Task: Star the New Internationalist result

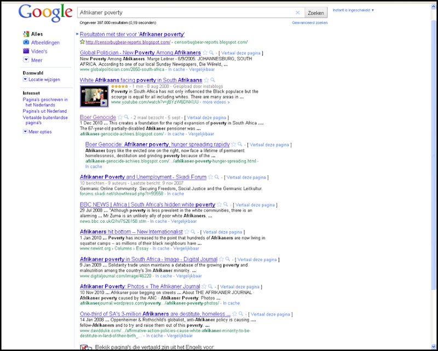Action: [187, 232]
